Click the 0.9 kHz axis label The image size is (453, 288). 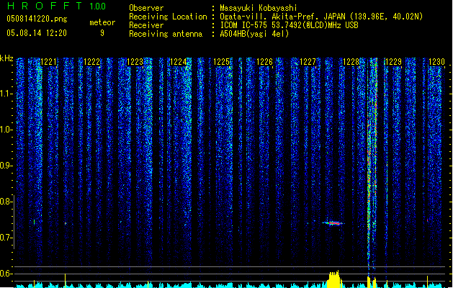point(6,166)
